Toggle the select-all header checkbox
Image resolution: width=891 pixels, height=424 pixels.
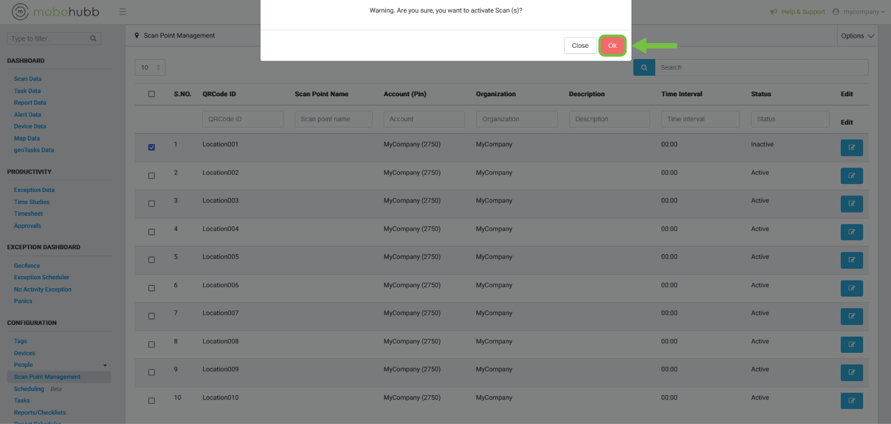tap(151, 94)
